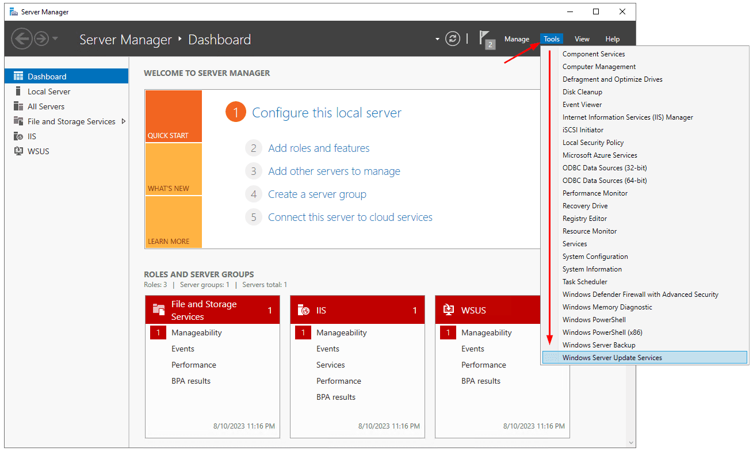
Task: Click the IIS tile Manageability alert badge
Action: (303, 332)
